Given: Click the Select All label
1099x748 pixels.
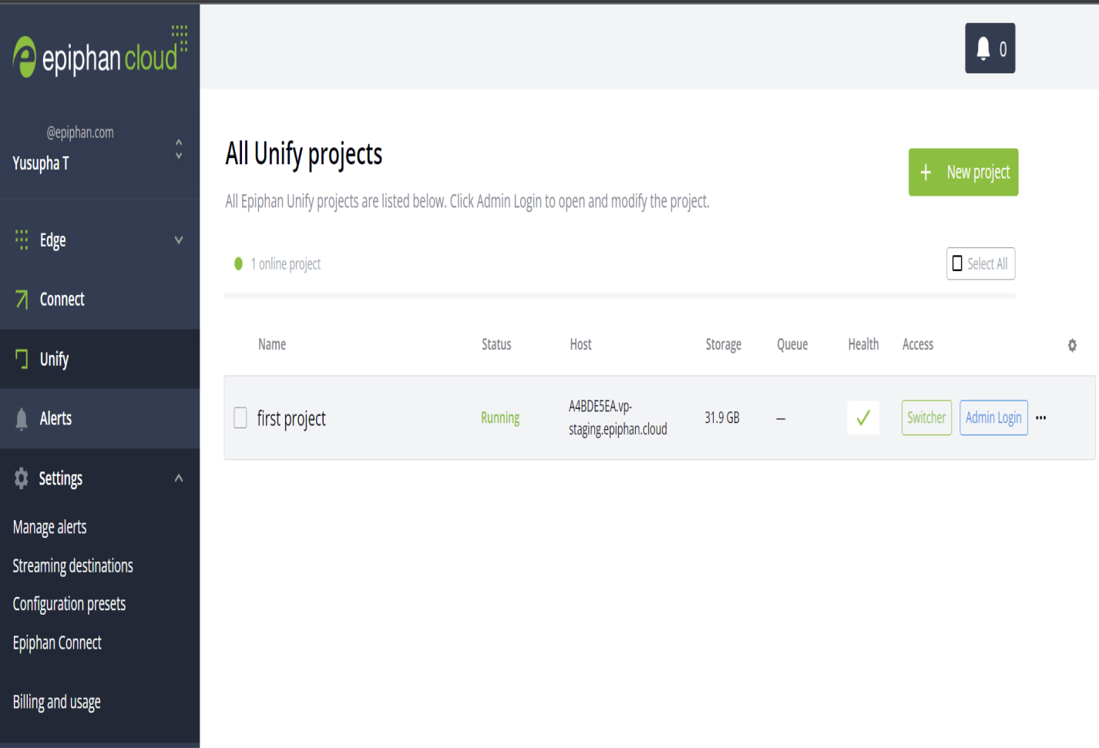Looking at the screenshot, I should pyautogui.click(x=987, y=263).
